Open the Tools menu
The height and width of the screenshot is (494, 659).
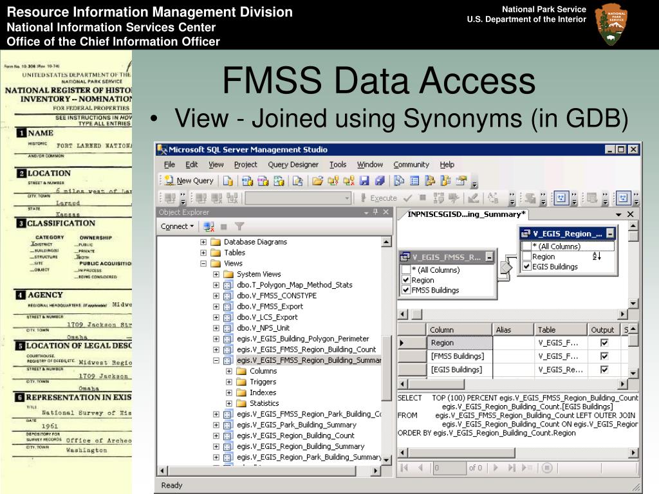[338, 165]
